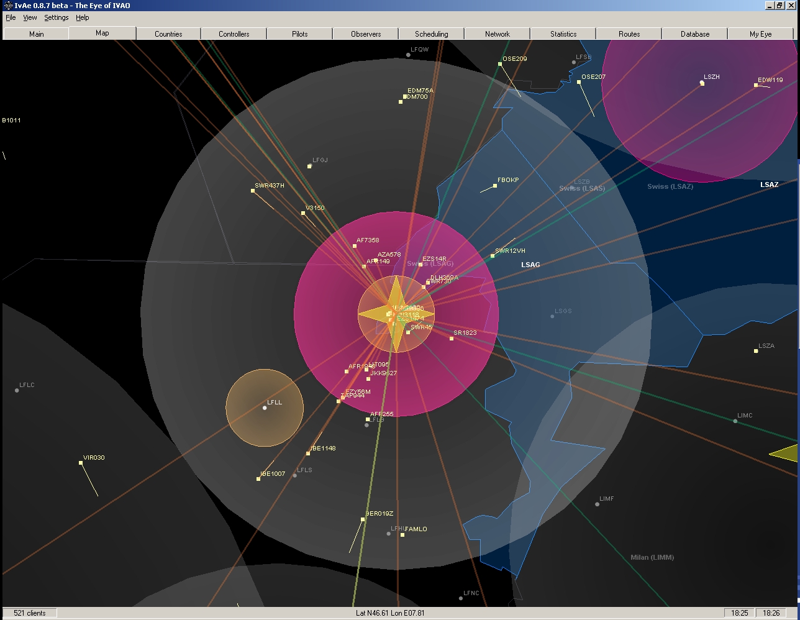Click the EDW119 aircraft marker

point(756,85)
